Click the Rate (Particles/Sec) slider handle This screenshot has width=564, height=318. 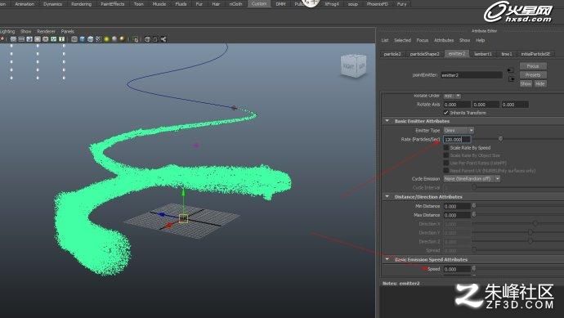pyautogui.click(x=500, y=138)
